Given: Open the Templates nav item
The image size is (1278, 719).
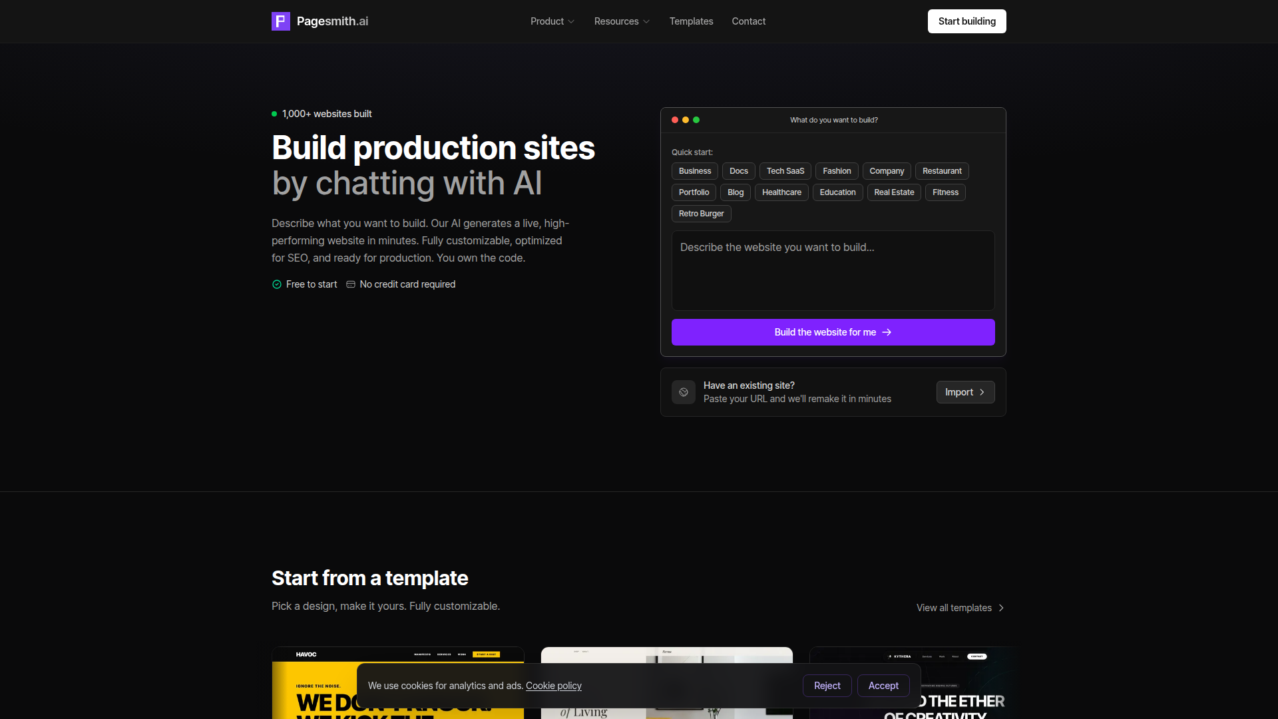Looking at the screenshot, I should pyautogui.click(x=691, y=21).
